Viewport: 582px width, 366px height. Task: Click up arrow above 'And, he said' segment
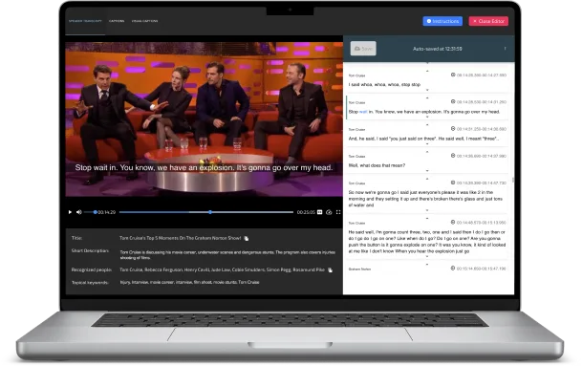pyautogui.click(x=427, y=125)
